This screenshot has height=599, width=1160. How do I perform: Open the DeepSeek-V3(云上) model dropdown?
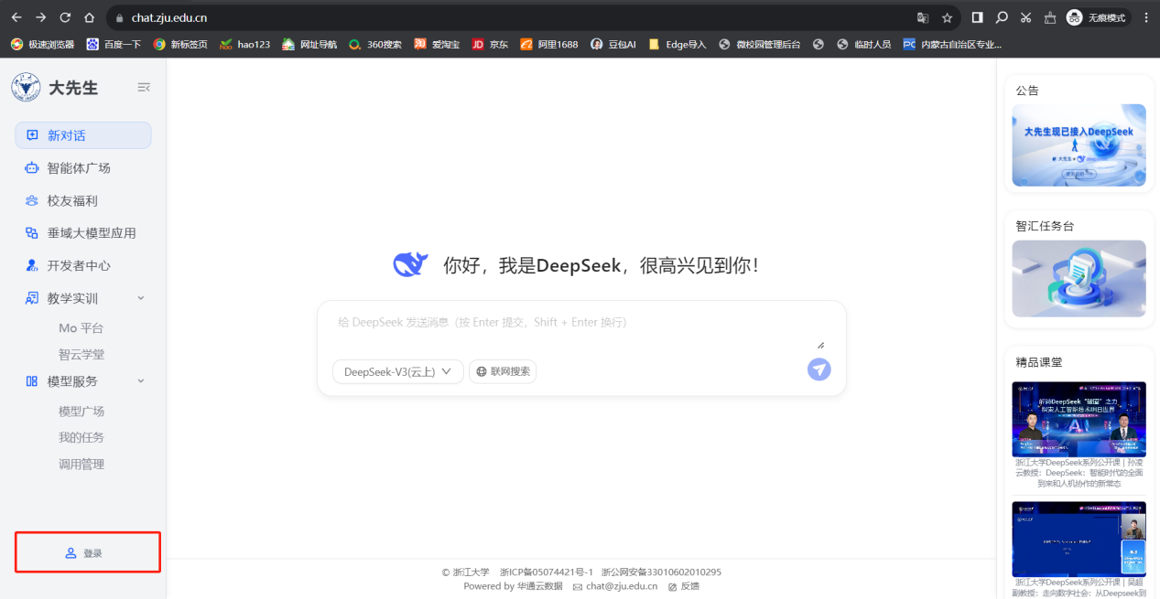398,371
